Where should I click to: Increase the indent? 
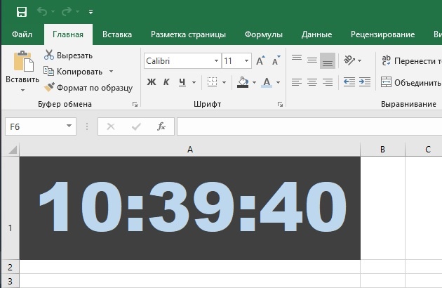click(365, 82)
